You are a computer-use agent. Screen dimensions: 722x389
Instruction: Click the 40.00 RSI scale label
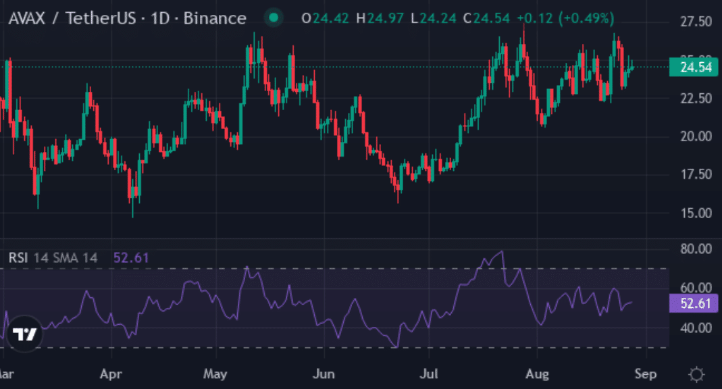pos(696,328)
